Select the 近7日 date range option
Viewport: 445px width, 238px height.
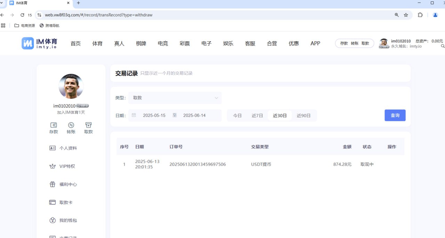(x=257, y=116)
